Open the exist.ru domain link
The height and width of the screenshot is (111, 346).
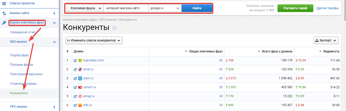coord(89,70)
